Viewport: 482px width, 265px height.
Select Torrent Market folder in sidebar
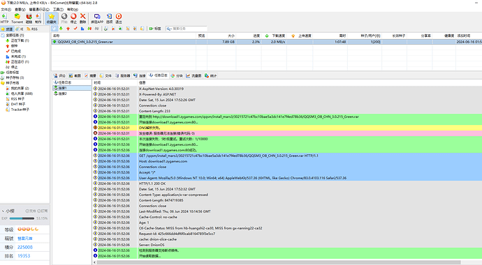point(10,83)
